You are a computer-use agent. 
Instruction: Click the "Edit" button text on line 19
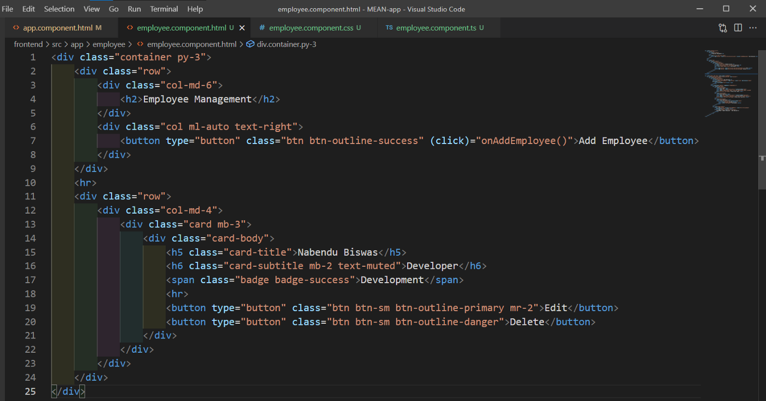click(x=556, y=308)
